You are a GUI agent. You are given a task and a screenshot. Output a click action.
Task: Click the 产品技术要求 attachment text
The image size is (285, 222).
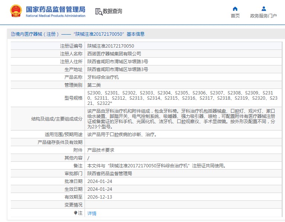coord(101,150)
